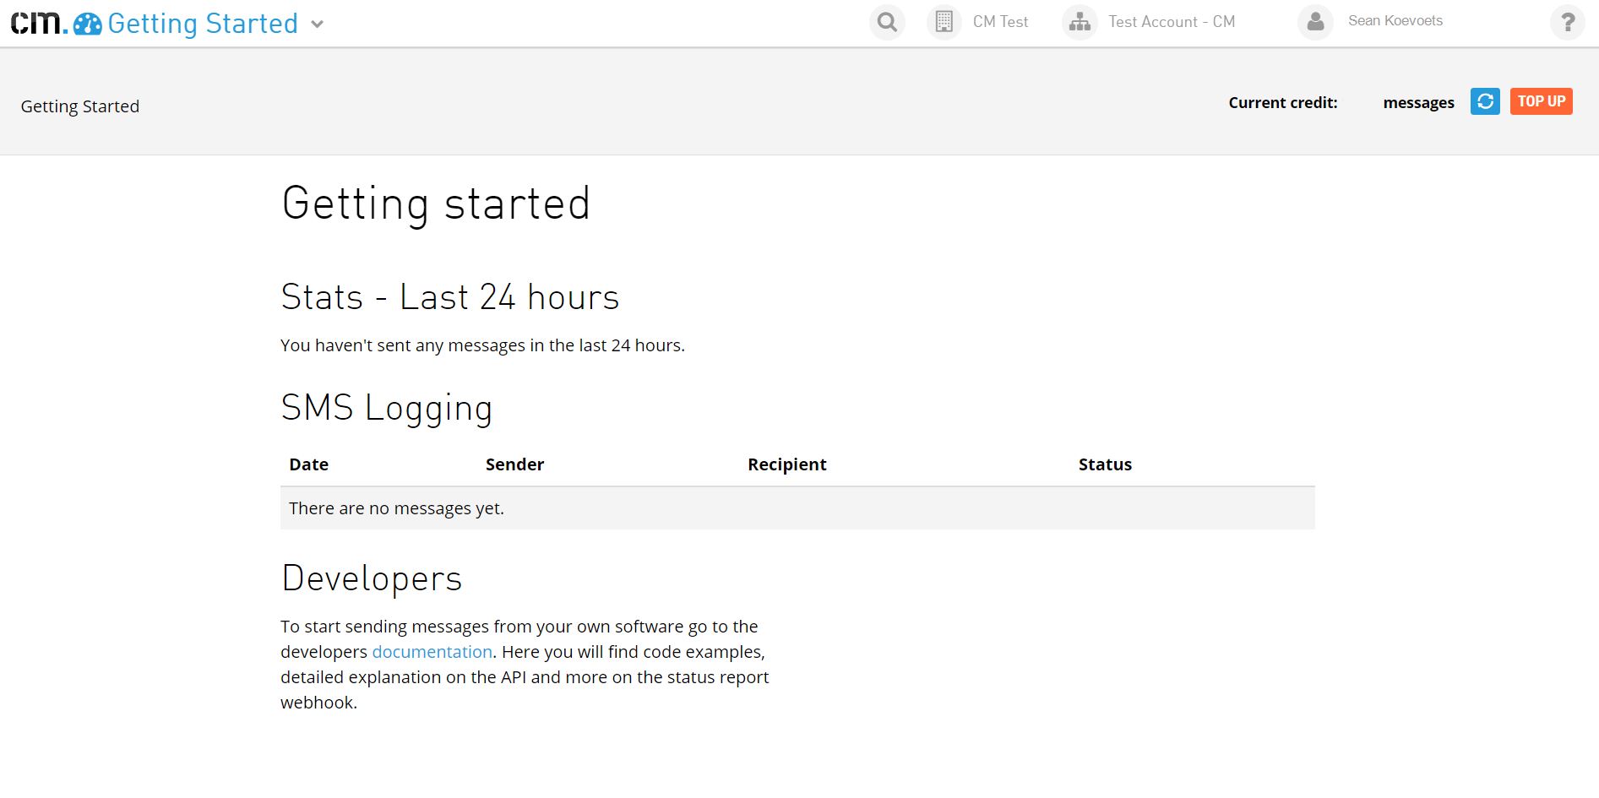The height and width of the screenshot is (798, 1599).
Task: Refresh current credit balance
Action: [1485, 101]
